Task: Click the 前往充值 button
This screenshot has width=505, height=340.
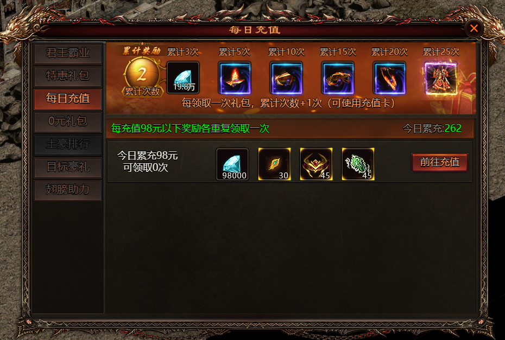Action: (440, 162)
